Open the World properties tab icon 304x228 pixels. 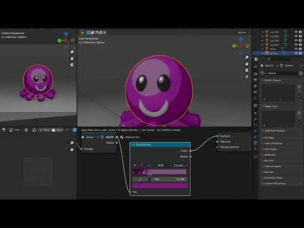(x=255, y=98)
